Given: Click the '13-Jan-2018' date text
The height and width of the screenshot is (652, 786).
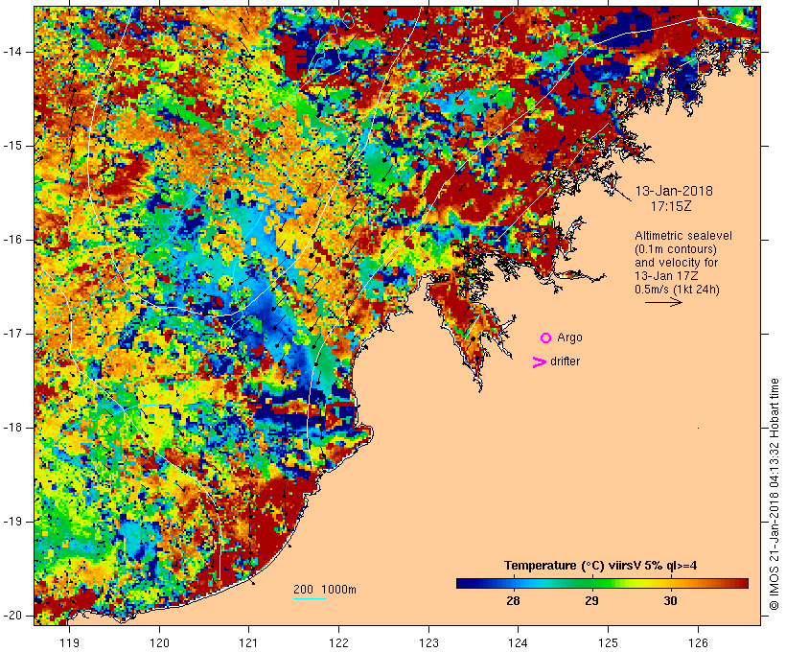Looking at the screenshot, I should [674, 191].
